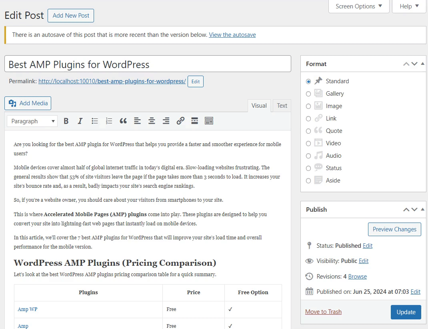Toggle bold formatting in editor toolbar
Screen dimensions: 428x329
click(66, 121)
